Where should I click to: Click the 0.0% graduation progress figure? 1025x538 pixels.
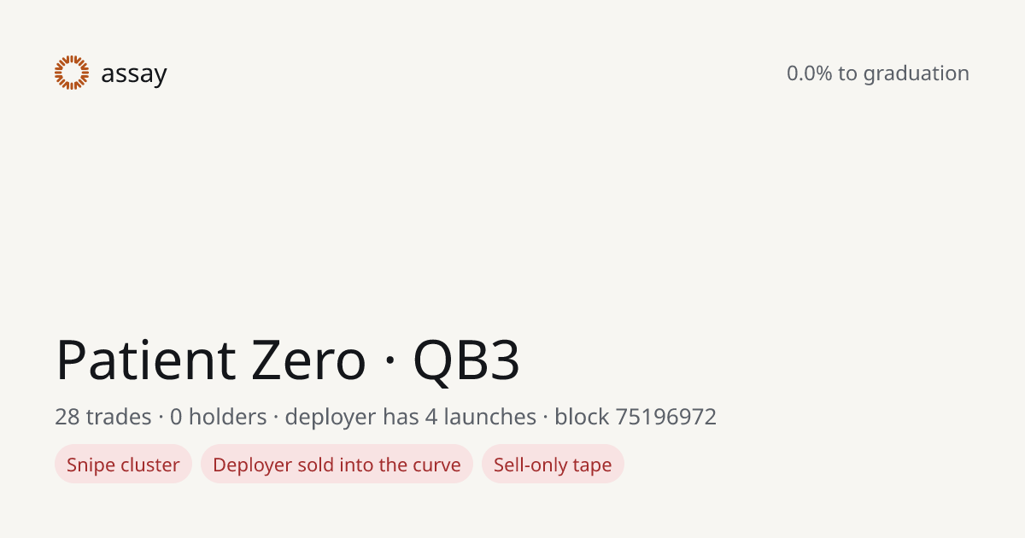click(809, 73)
